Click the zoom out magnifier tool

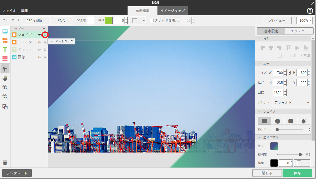(x=5, y=96)
